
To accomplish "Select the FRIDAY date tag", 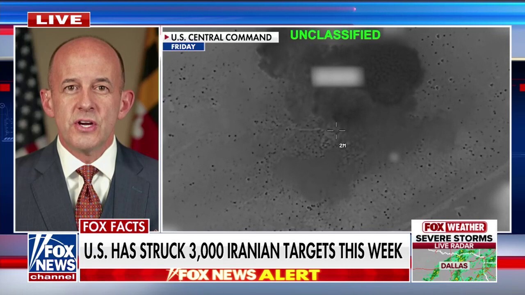I will [x=183, y=47].
